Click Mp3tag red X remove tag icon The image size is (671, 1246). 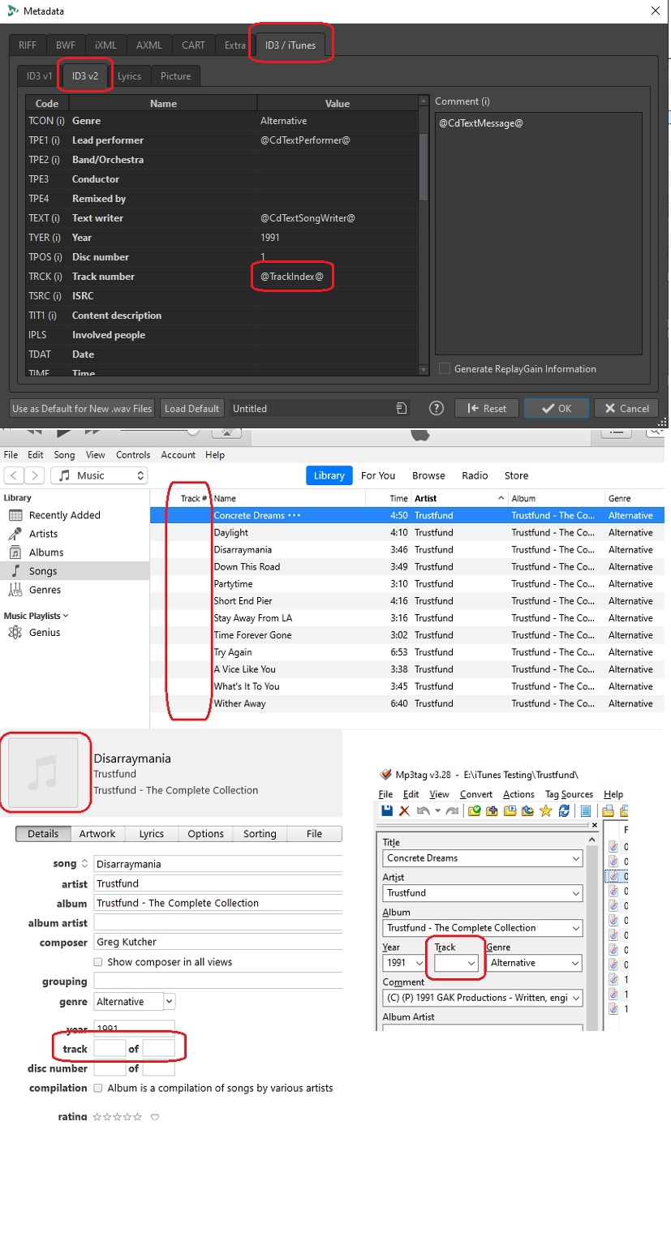click(x=405, y=810)
